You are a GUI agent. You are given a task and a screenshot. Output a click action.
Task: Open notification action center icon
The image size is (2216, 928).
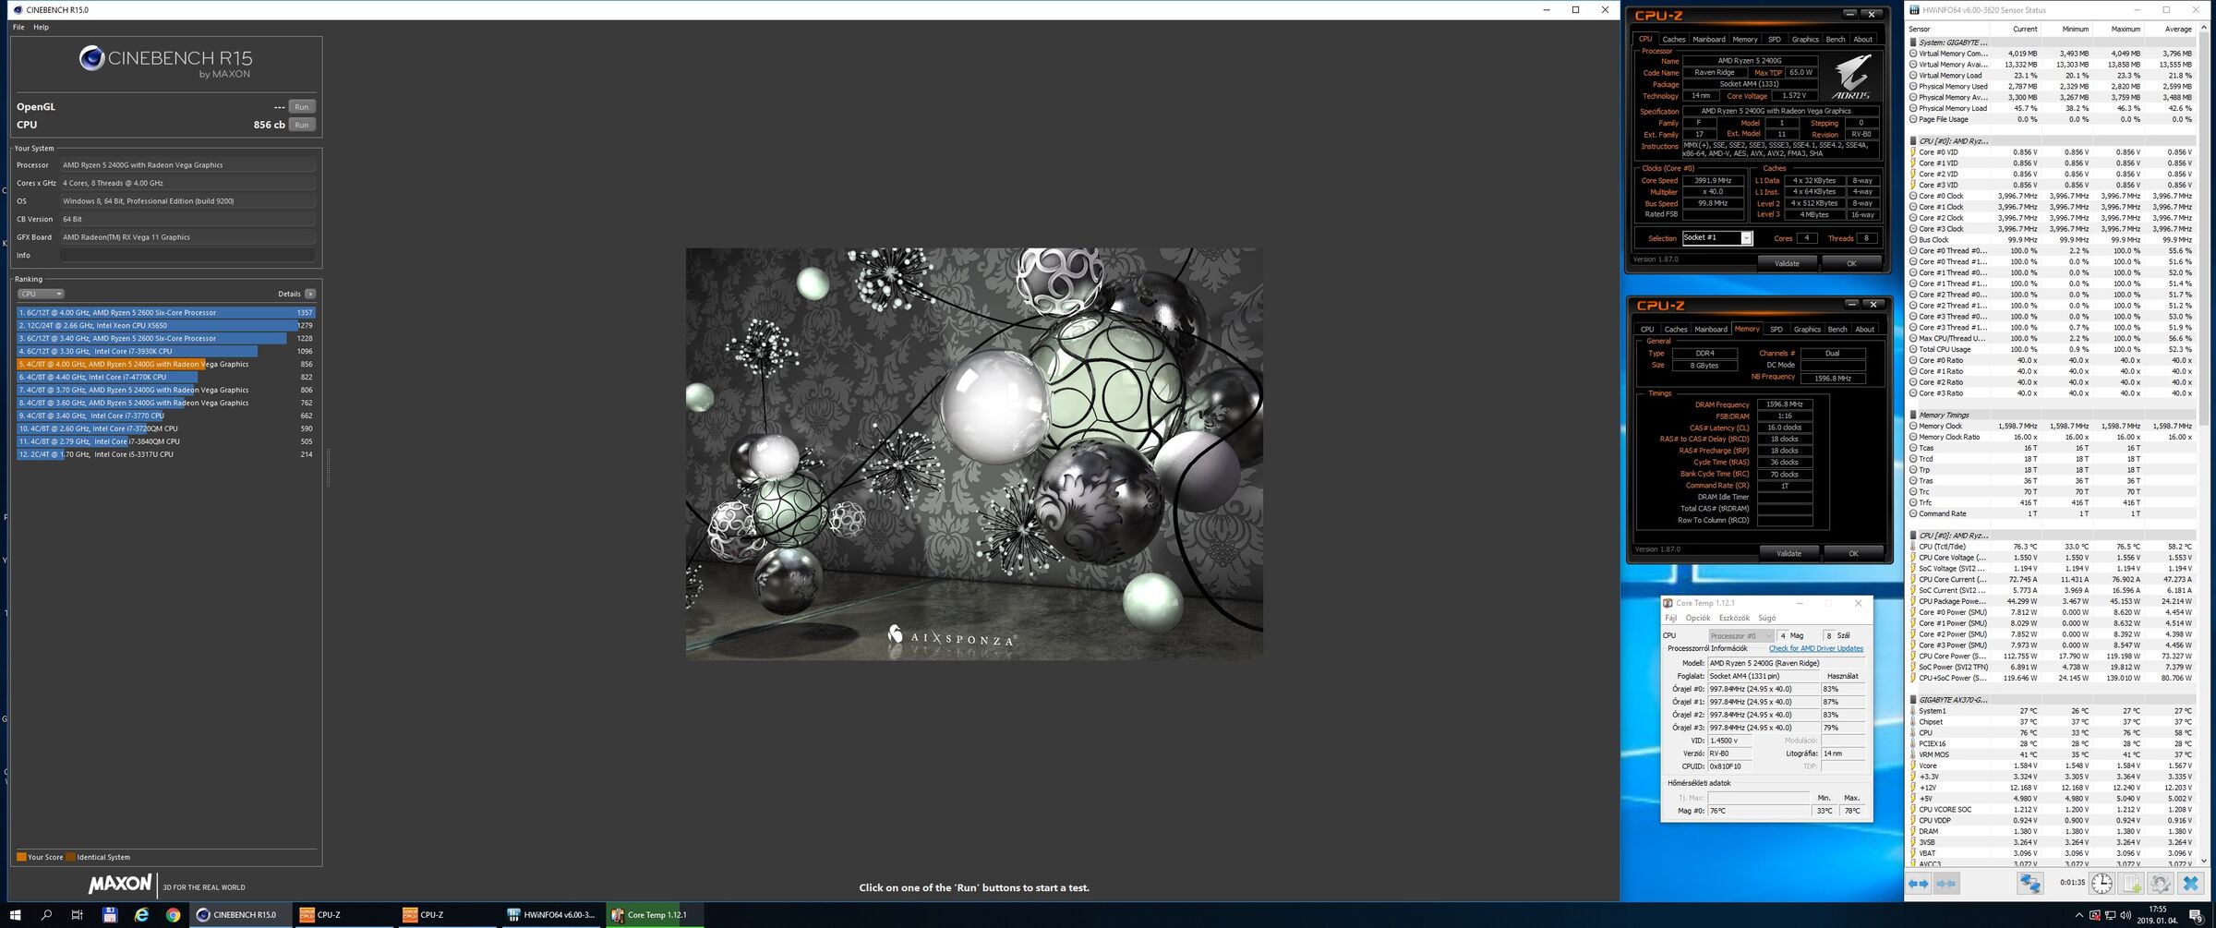tap(2197, 916)
